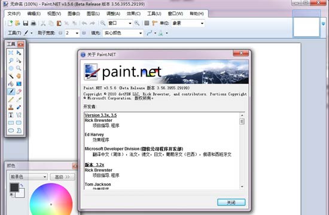329x215 pixels.
Task: Open the 调整(A) menu
Action: (113, 14)
